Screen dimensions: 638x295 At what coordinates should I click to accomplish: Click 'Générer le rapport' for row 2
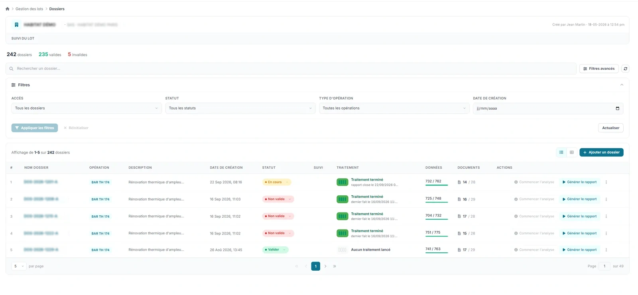click(x=579, y=199)
